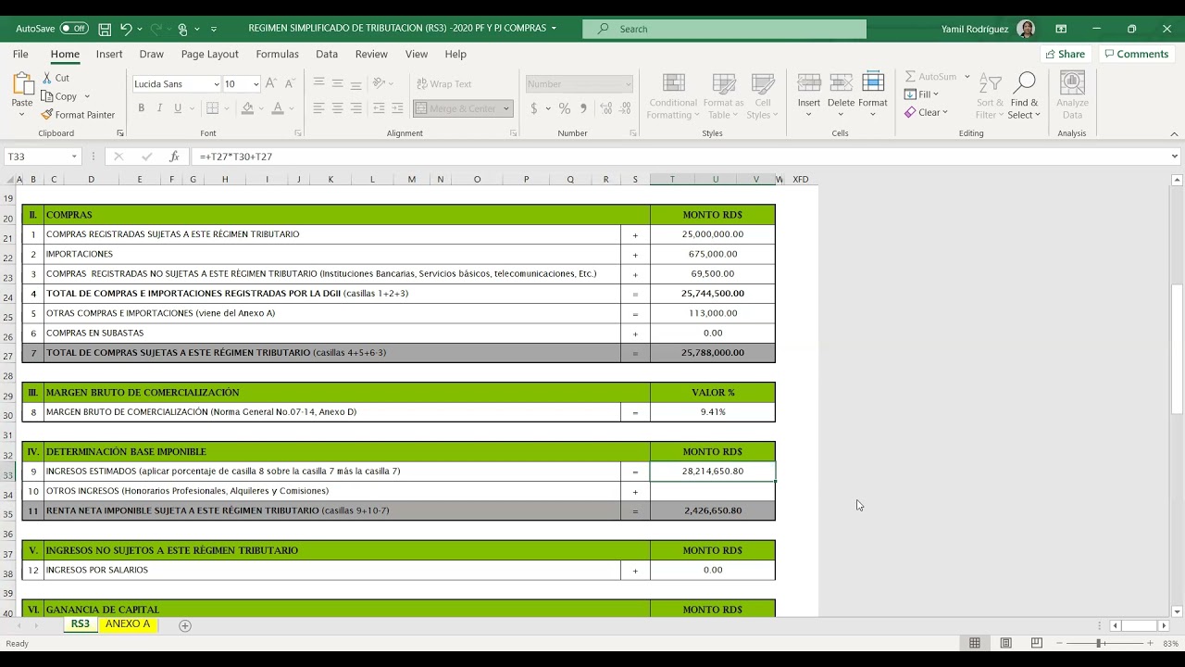Open AutoSum dropdown arrow
The width and height of the screenshot is (1185, 667).
[x=967, y=77]
